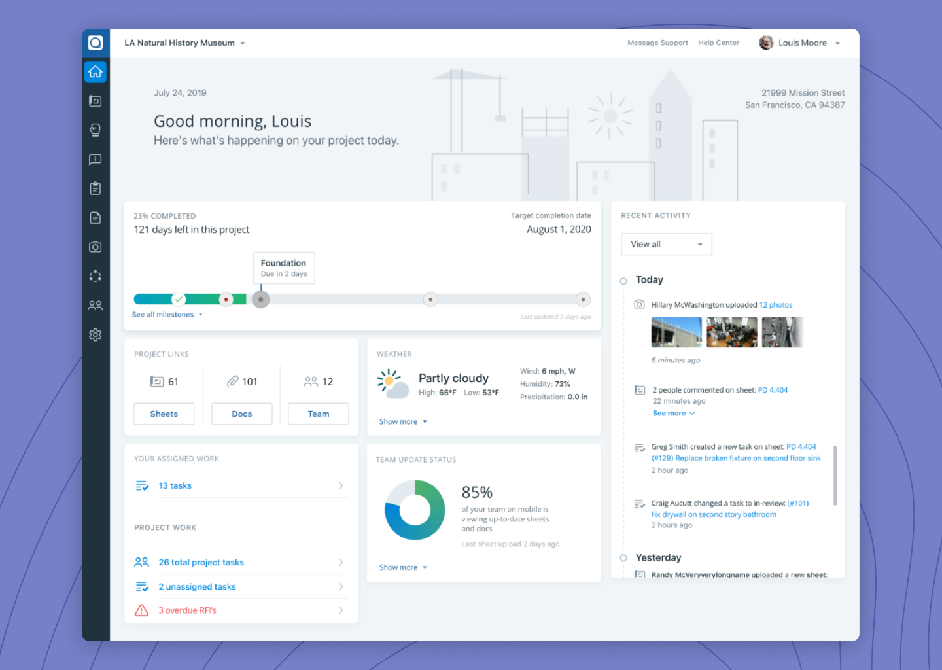Image resolution: width=942 pixels, height=670 pixels.
Task: Open the comments speech-bubble sidebar icon
Action: coord(96,159)
